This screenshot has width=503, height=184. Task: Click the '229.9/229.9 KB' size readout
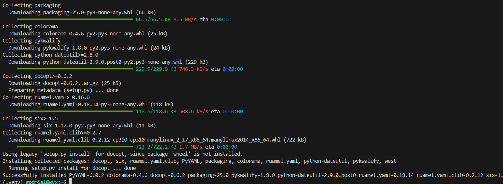pos(156,69)
